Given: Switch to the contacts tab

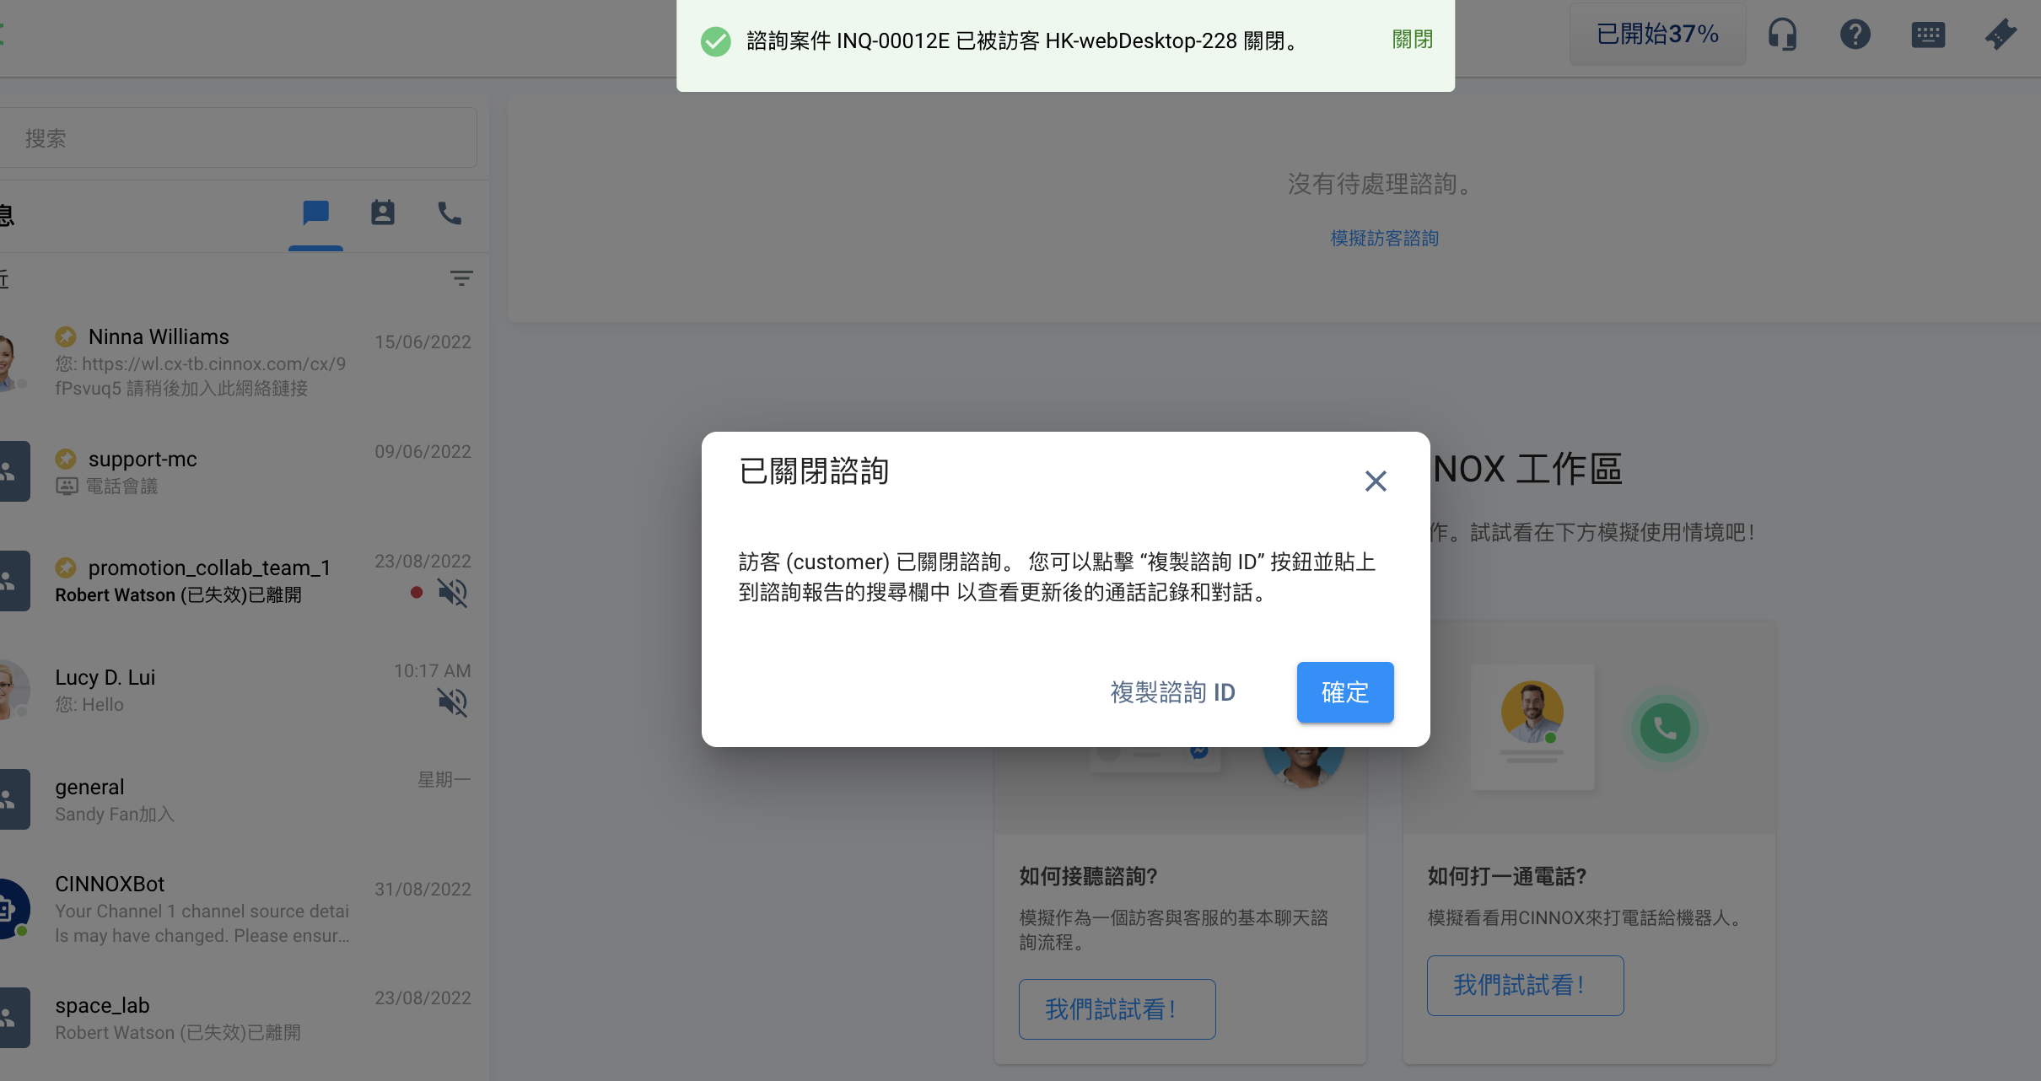Looking at the screenshot, I should (x=383, y=213).
